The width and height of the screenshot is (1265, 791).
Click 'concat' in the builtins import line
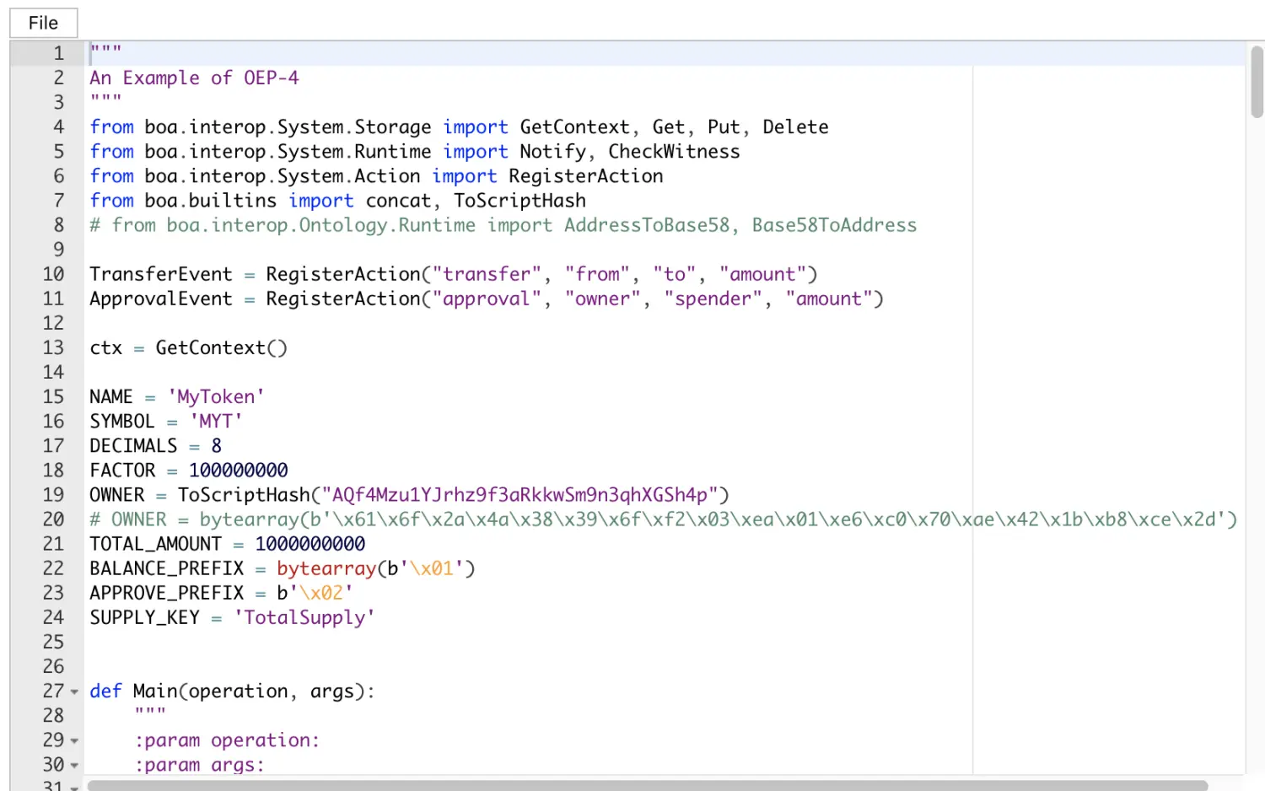[x=398, y=200]
